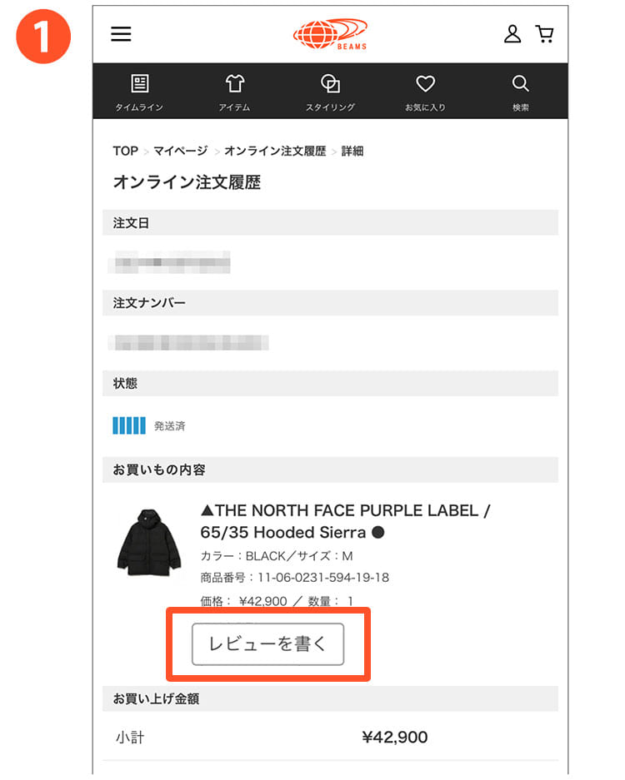625x780 pixels.
Task: Click the BEAMS logo
Action: click(331, 34)
